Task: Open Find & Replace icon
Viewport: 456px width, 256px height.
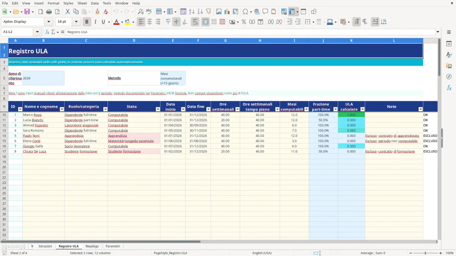Action: pyautogui.click(x=141, y=12)
